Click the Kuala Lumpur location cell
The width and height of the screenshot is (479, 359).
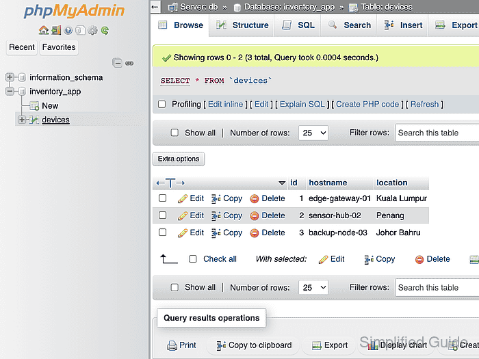point(402,198)
